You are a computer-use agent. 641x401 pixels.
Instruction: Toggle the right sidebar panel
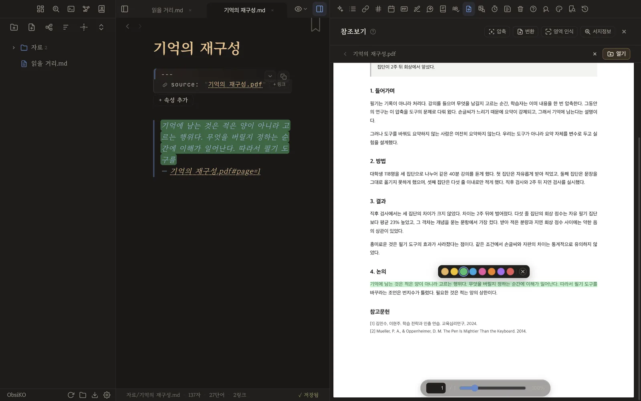[x=320, y=9]
